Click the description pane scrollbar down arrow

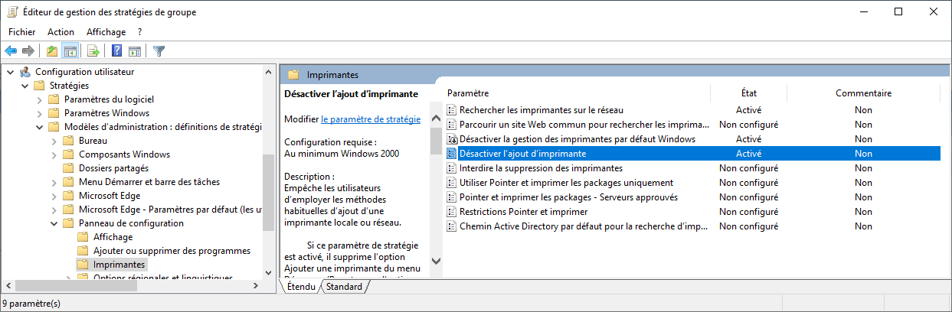click(436, 262)
